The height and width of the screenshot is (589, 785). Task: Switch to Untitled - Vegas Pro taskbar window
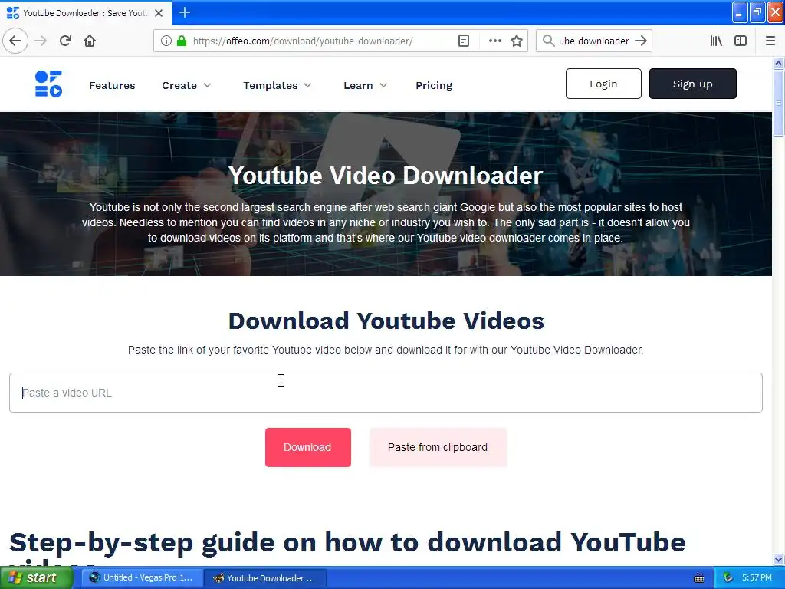click(x=142, y=577)
